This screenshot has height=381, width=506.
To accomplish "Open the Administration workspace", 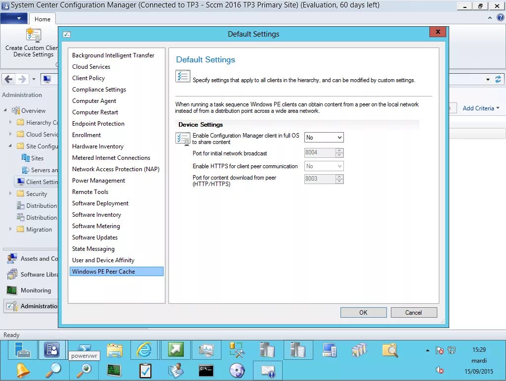I will point(32,306).
